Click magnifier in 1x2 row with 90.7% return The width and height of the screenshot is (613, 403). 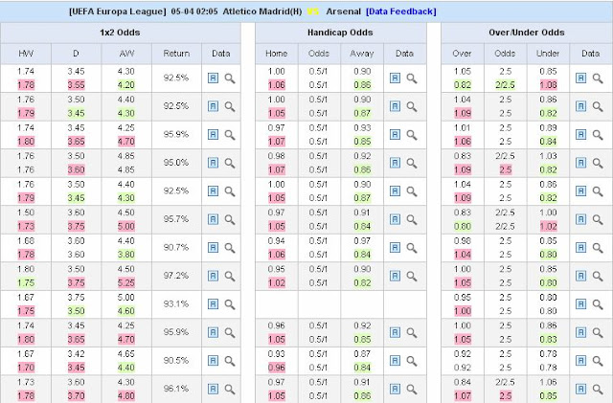pyautogui.click(x=230, y=247)
